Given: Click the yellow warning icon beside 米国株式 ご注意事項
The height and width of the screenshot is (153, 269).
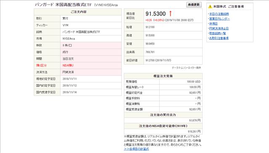Looking at the screenshot, I should coord(210,7).
